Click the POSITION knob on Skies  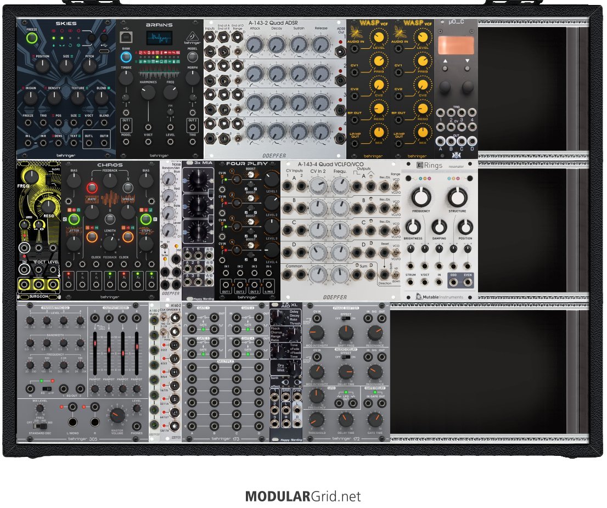[43, 66]
